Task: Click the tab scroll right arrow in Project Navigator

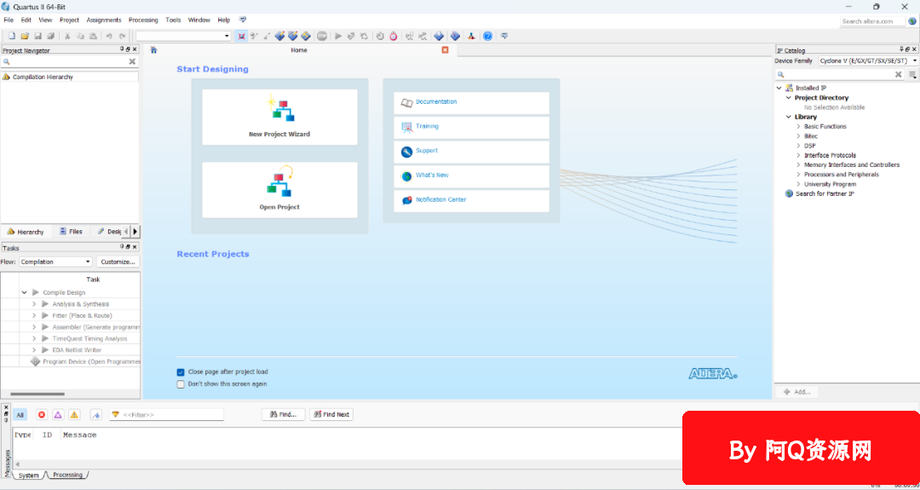Action: (x=135, y=232)
